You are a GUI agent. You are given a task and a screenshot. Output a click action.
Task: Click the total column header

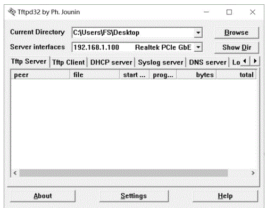pos(236,75)
